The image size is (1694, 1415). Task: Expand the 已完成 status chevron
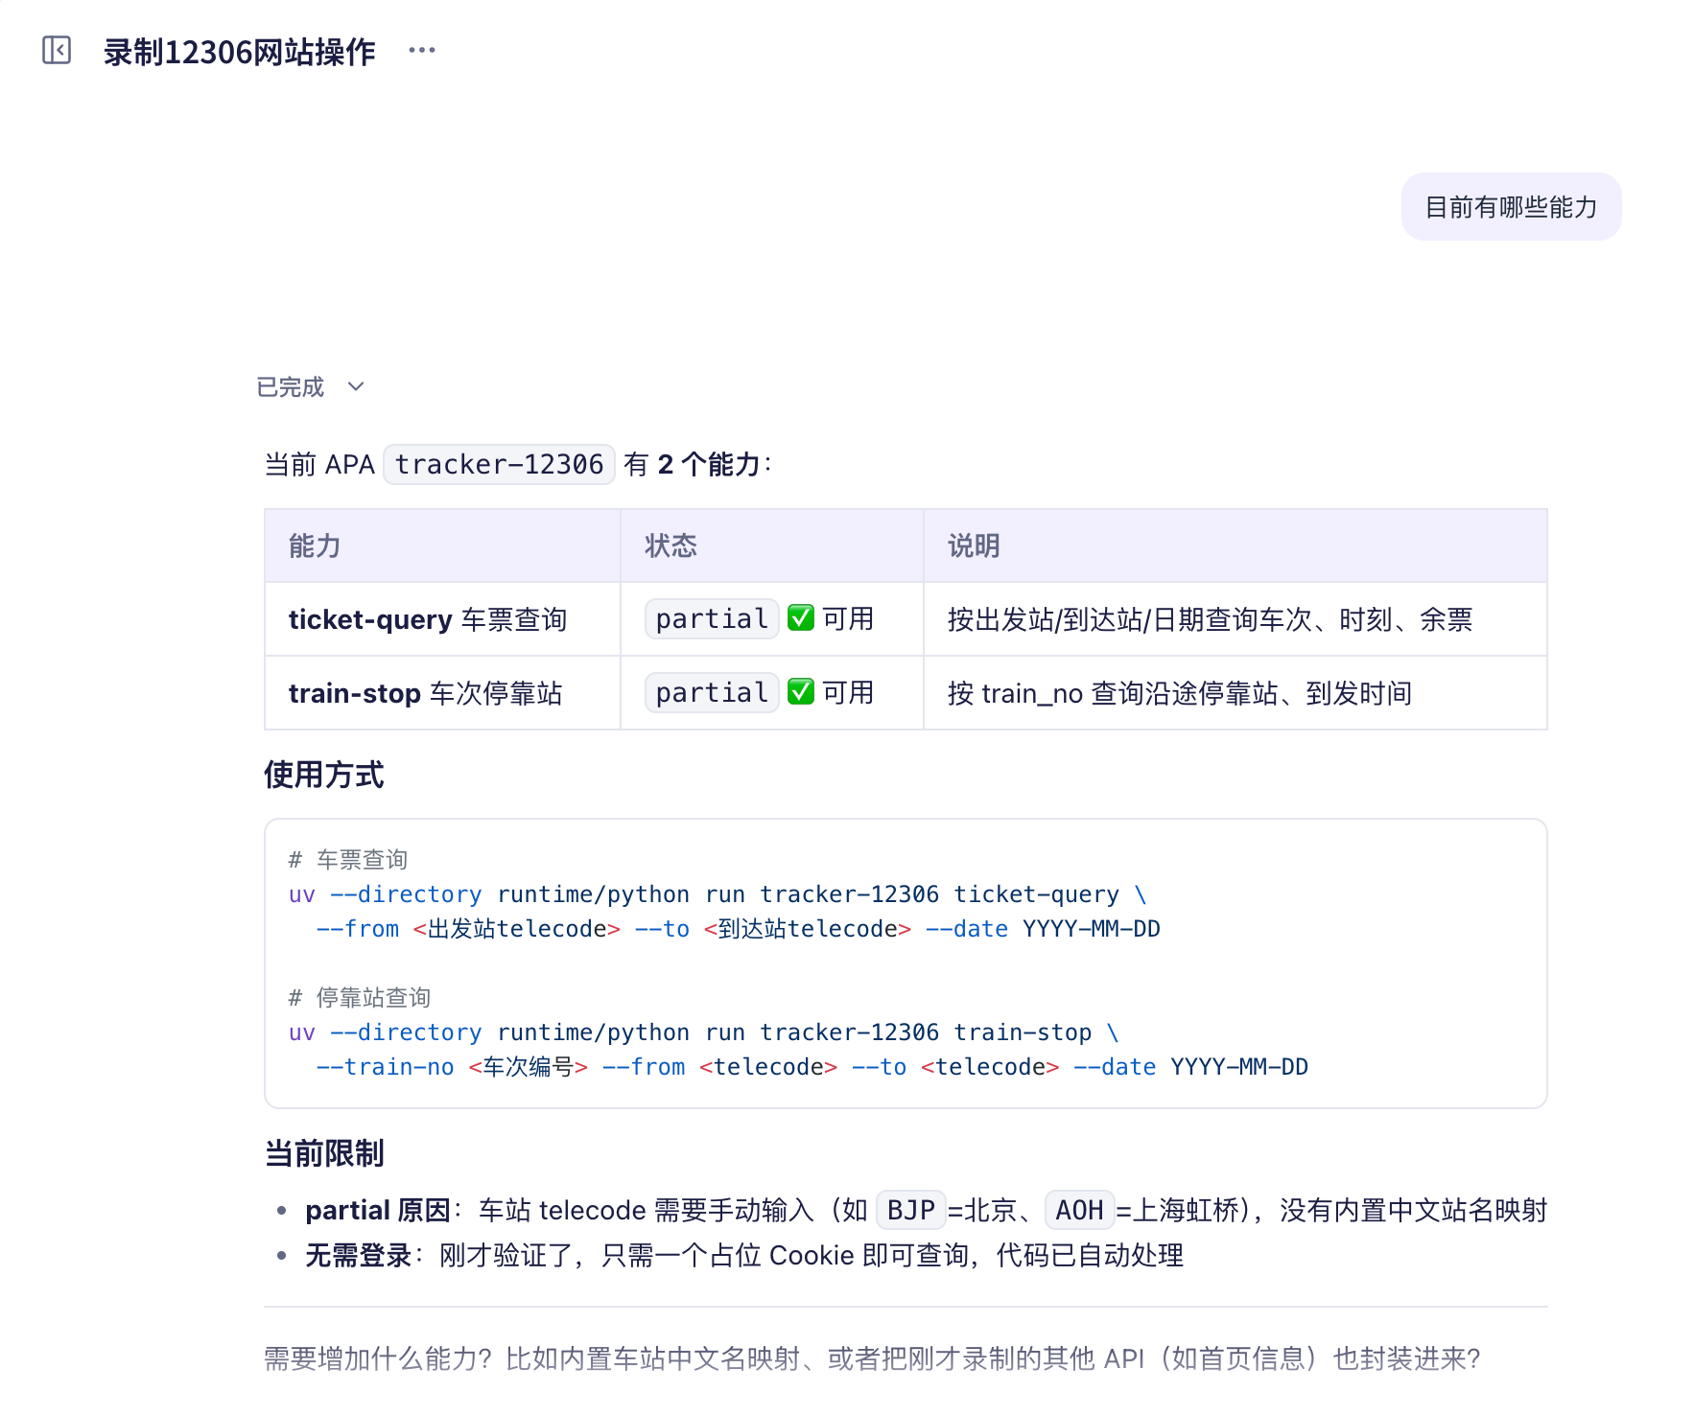pos(356,386)
